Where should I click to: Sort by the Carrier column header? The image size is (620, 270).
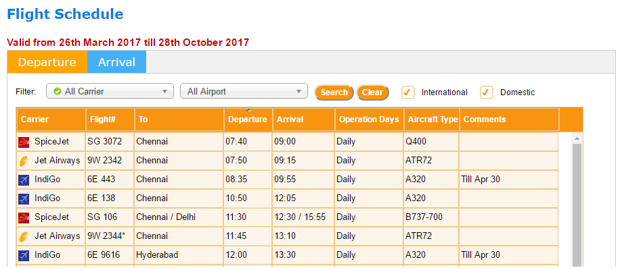coord(51,119)
